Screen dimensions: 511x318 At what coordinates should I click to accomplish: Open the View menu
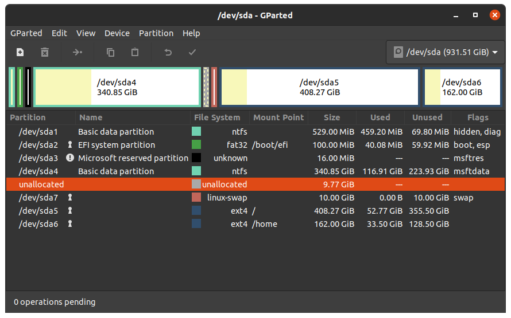click(86, 33)
